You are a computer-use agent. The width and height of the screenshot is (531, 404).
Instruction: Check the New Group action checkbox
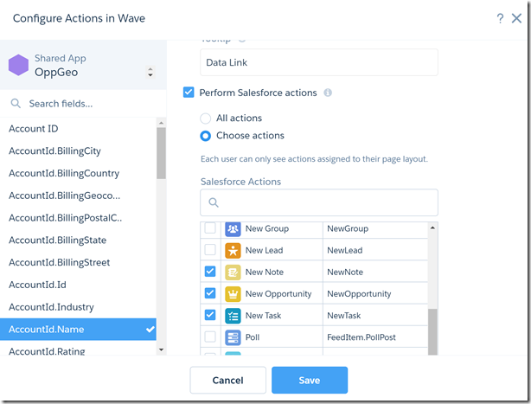tap(210, 228)
